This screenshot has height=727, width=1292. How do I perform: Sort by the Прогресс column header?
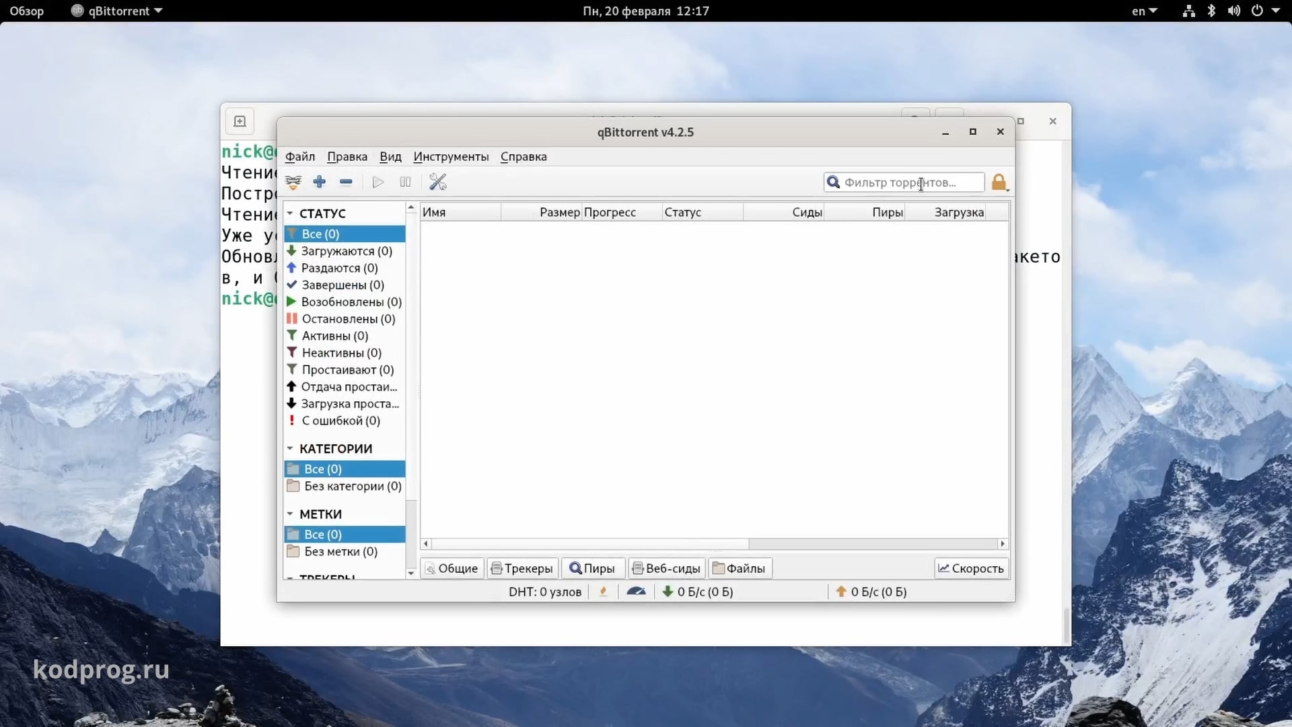[622, 213]
